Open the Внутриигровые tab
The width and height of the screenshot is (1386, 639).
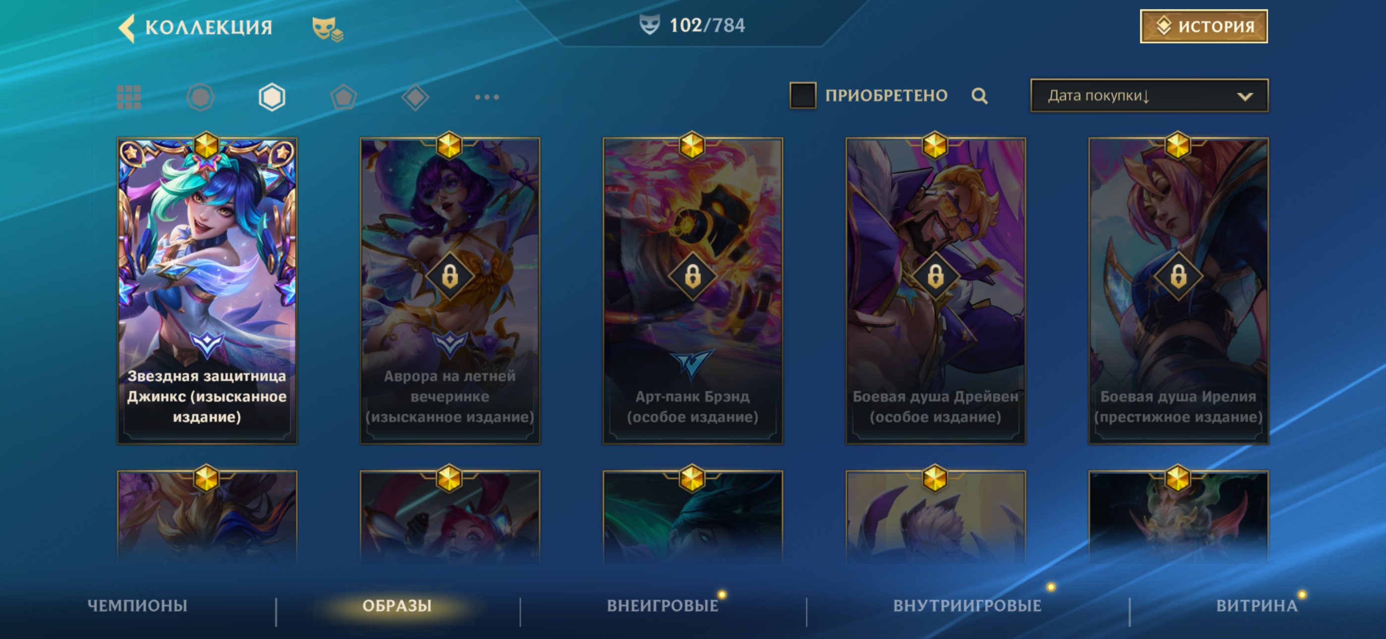[x=967, y=606]
